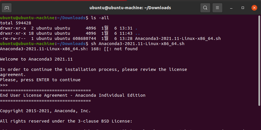The image size is (261, 130).
Task: Click 'Please, press ENTER to continue' line
Action: [40, 80]
